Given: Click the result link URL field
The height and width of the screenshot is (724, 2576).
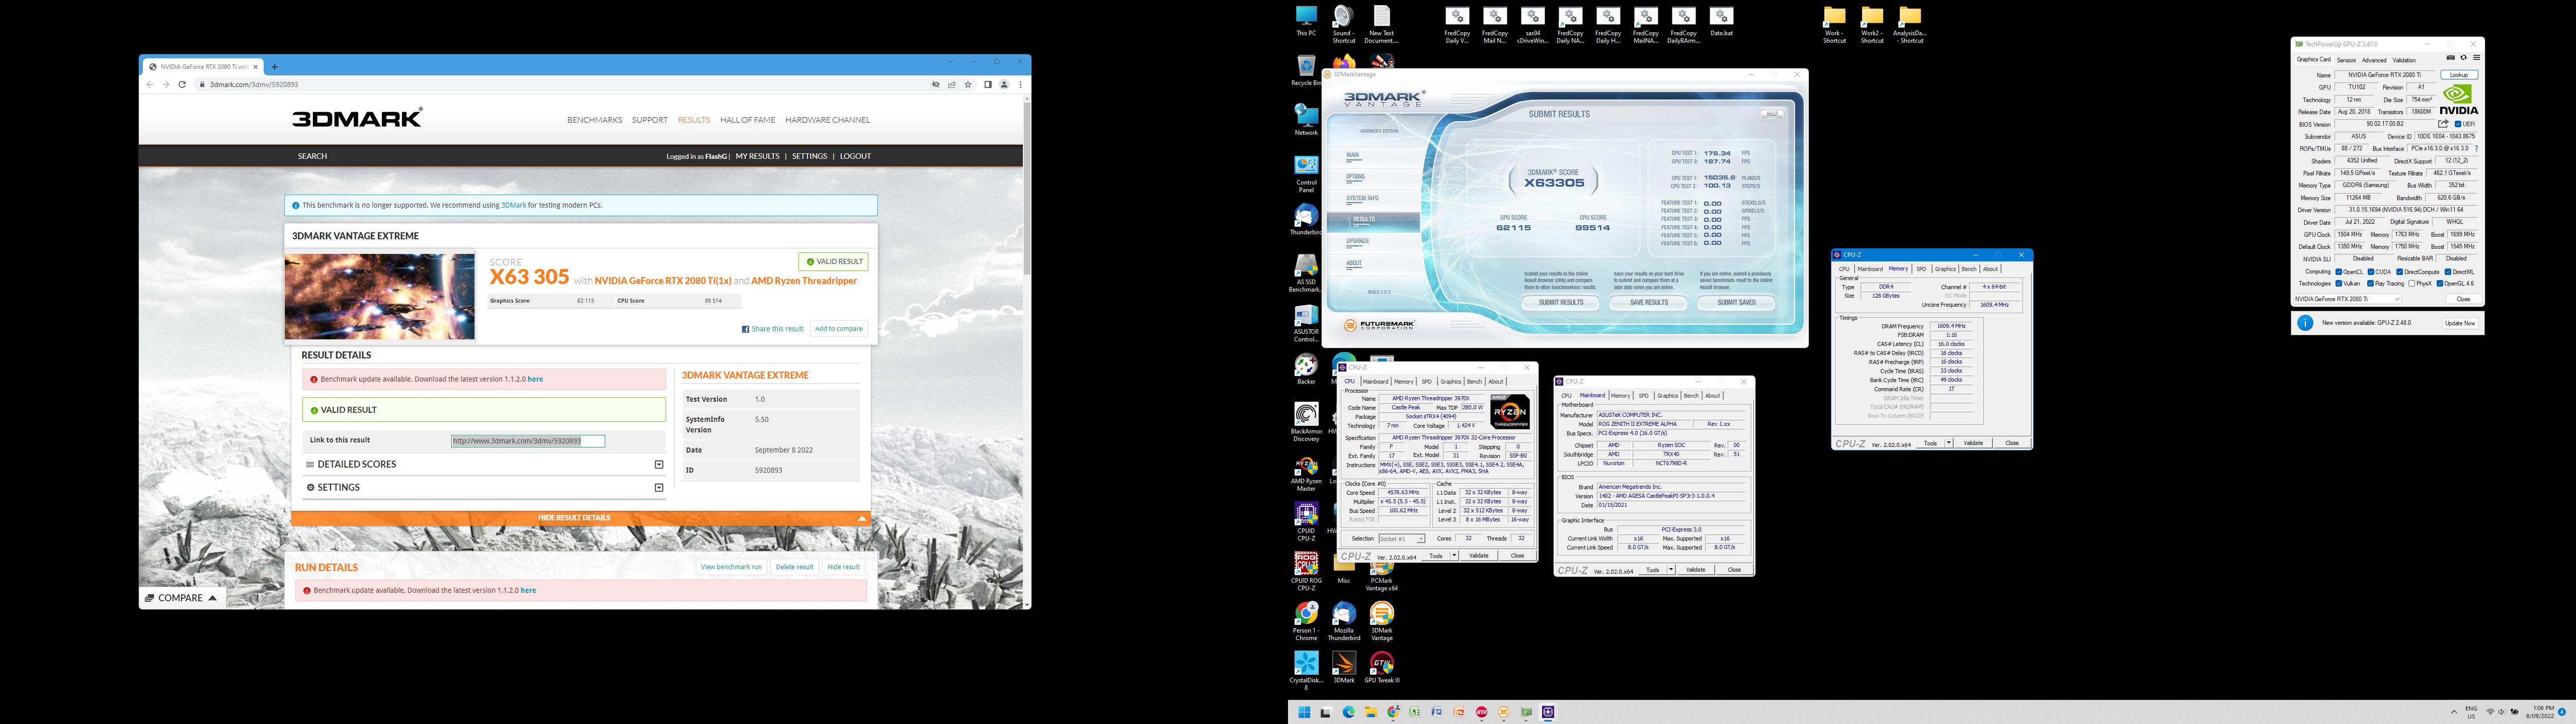Looking at the screenshot, I should (x=528, y=441).
